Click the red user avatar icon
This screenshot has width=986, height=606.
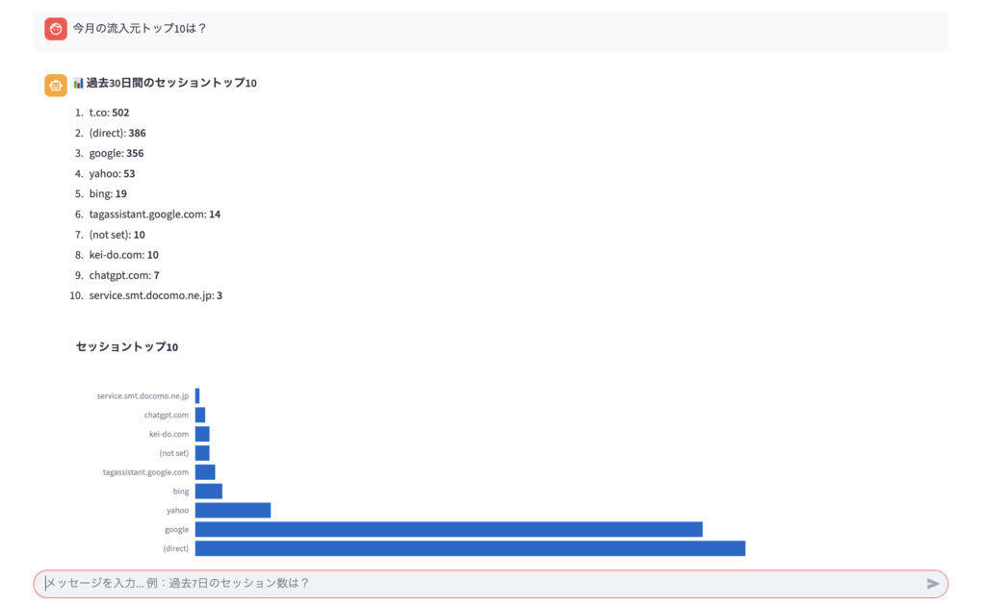click(x=55, y=29)
